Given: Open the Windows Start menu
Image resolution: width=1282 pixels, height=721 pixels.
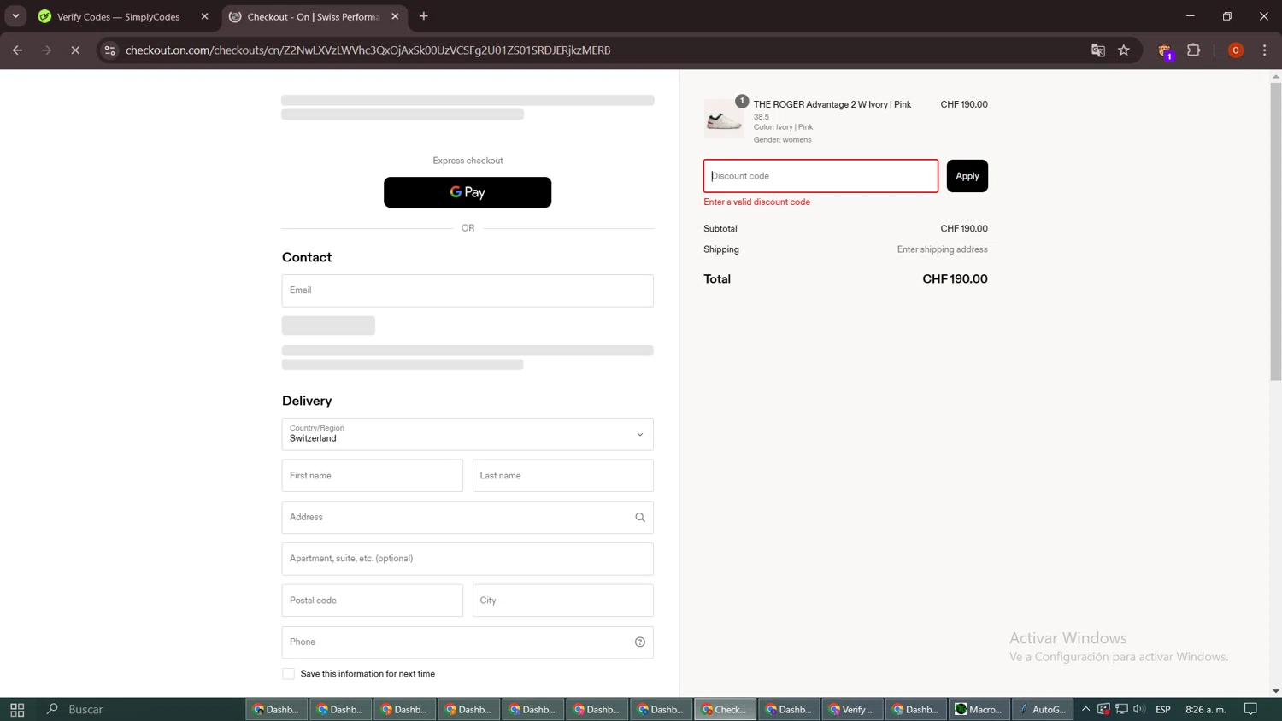Looking at the screenshot, I should 17,709.
